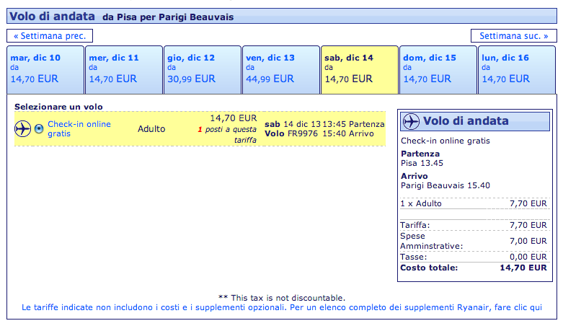Click the airplane icon beside the flight row
563x326 pixels.
22,128
